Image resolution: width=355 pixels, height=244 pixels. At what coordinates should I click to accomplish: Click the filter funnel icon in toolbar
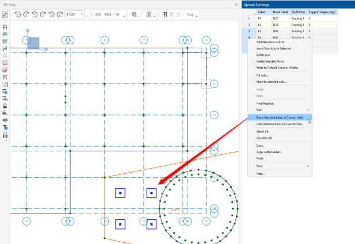click(141, 14)
